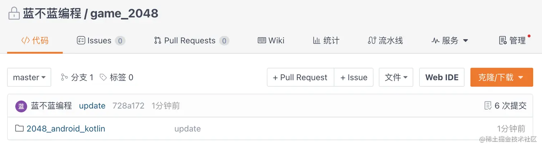Open the Pull Requests tab
542x148 pixels.
click(x=191, y=40)
